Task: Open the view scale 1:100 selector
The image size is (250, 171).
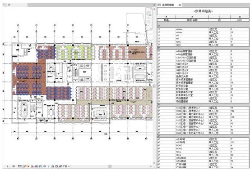Action: point(11,166)
